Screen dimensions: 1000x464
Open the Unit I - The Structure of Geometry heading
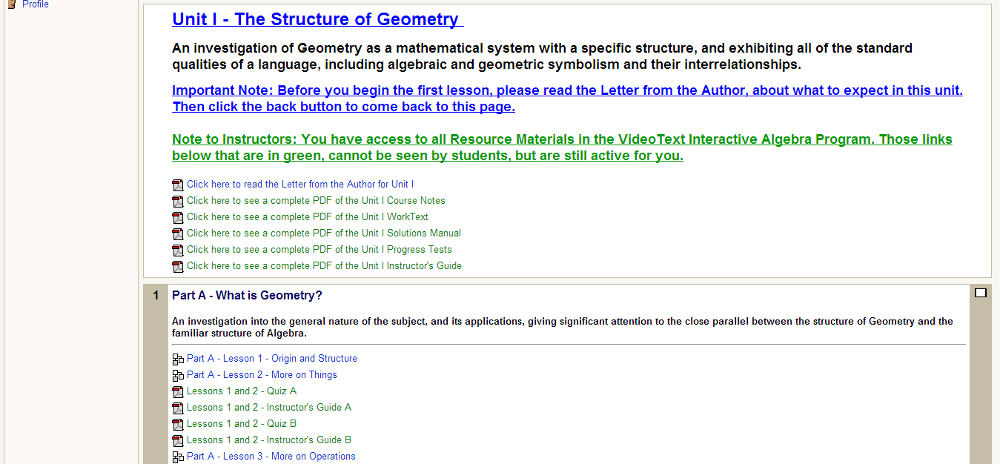[317, 19]
